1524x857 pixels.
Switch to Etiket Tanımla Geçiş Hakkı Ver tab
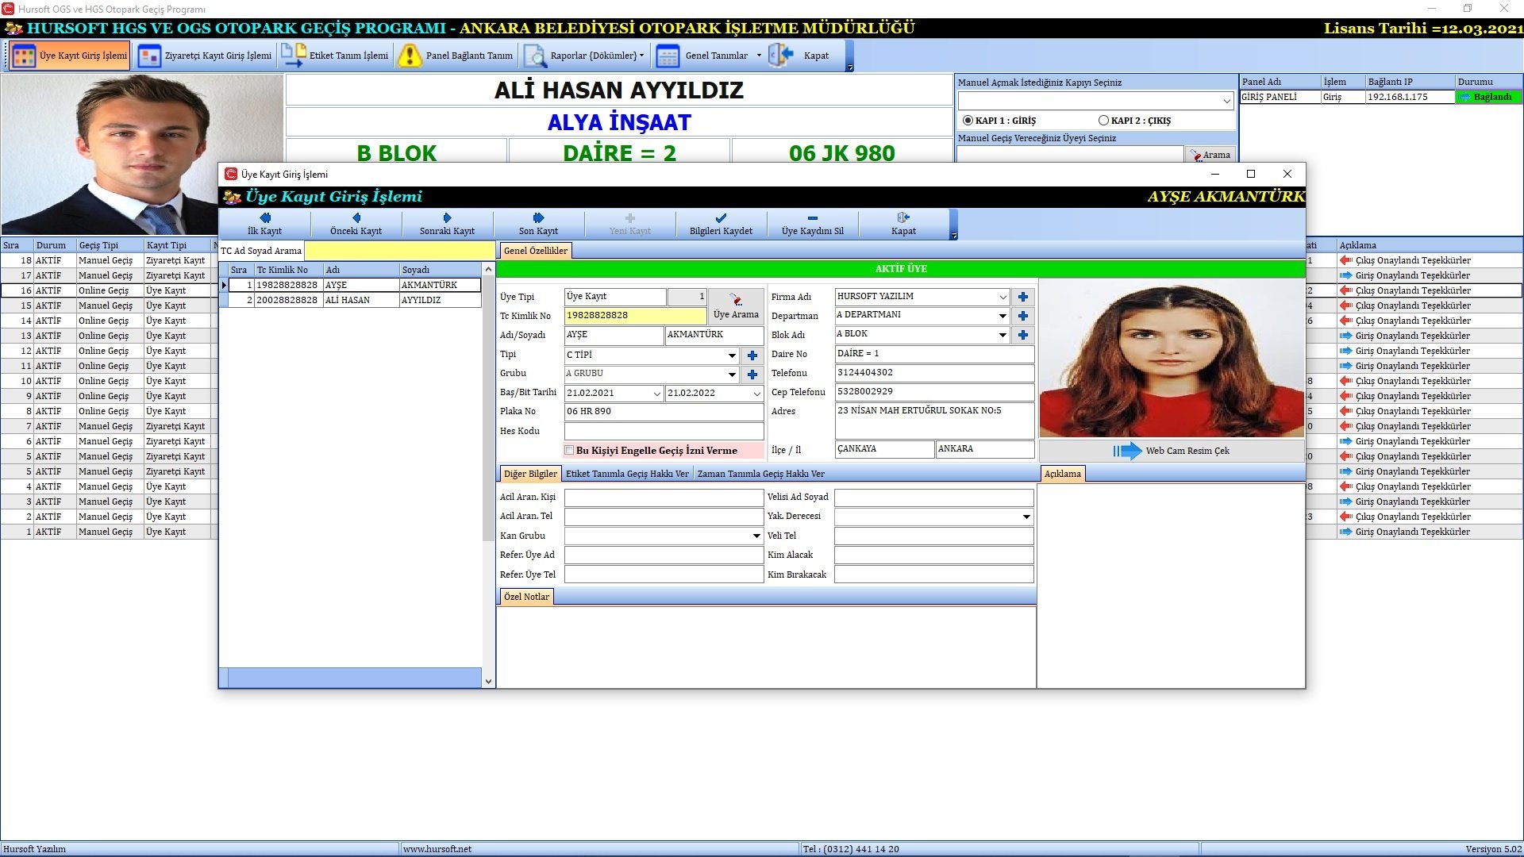coord(627,474)
